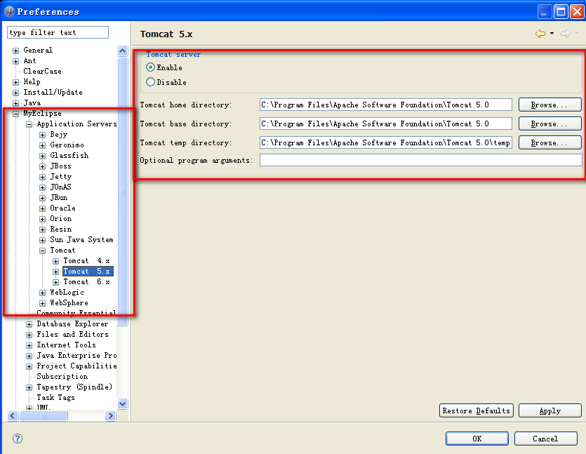Select Files and Editors in tree
Viewport: 586px width, 454px height.
72,335
